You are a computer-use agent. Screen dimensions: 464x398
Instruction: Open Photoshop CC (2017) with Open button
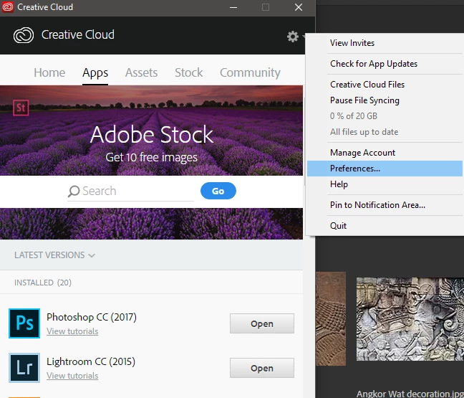tap(262, 323)
